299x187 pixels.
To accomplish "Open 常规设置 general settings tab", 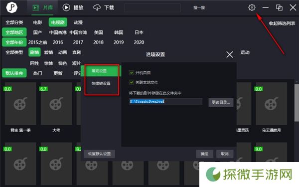I will [x=101, y=71].
